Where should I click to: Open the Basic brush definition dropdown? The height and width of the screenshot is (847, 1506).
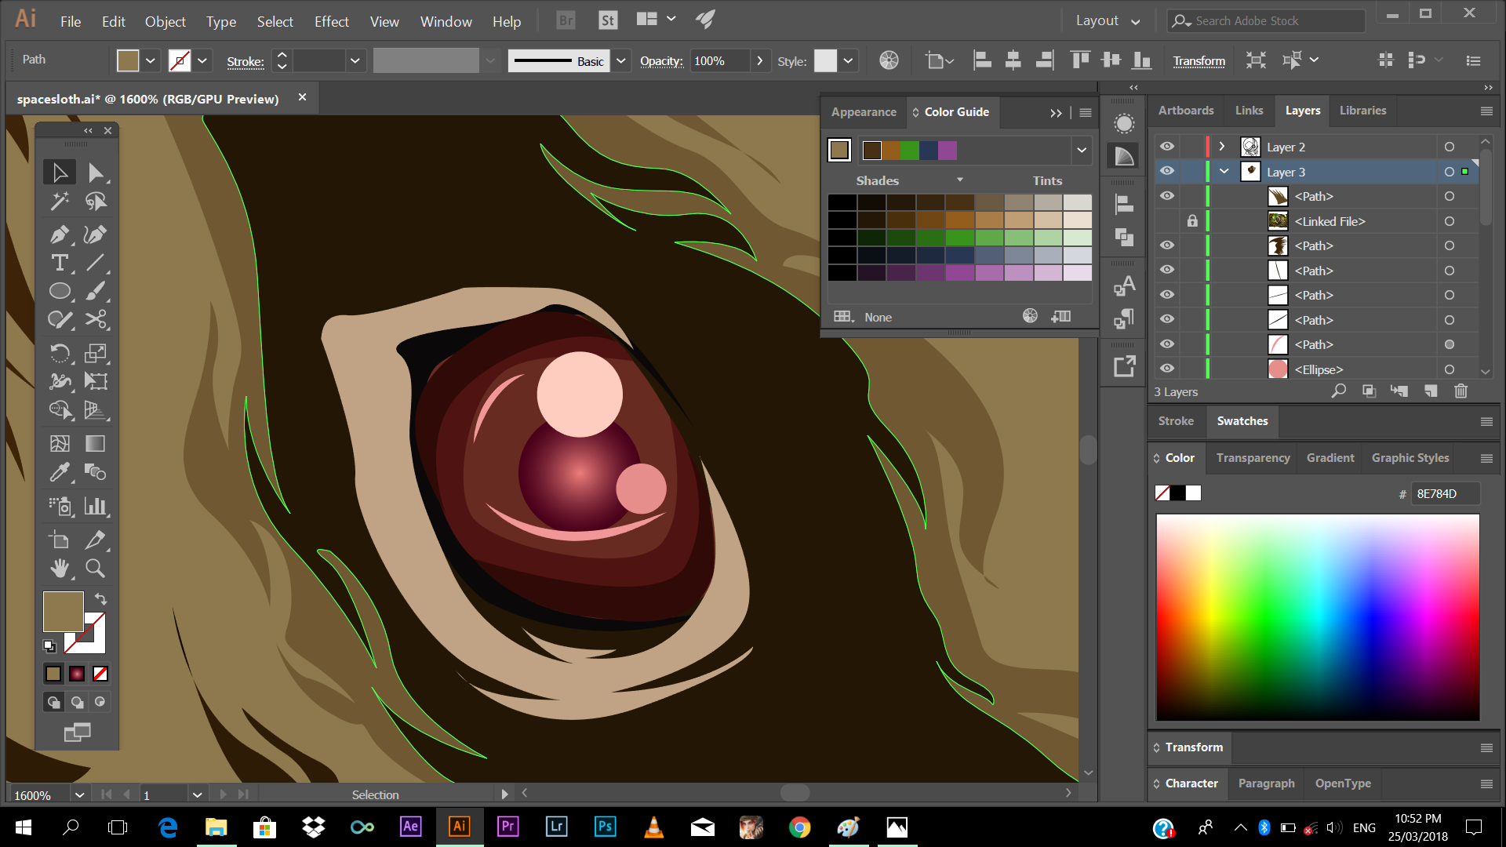point(621,60)
